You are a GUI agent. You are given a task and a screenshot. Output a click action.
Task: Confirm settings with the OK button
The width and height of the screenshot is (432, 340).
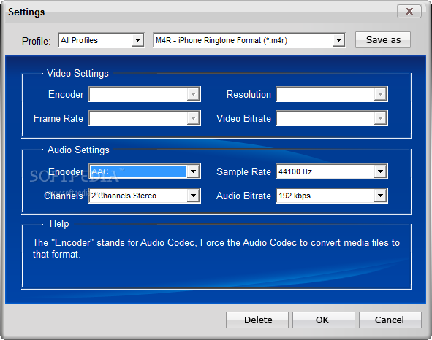[324, 320]
